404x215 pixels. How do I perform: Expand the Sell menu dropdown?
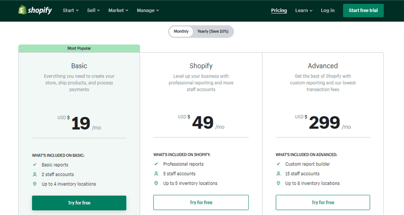click(93, 11)
